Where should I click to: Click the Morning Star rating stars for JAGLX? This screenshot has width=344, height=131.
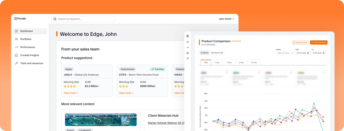click(x=70, y=86)
